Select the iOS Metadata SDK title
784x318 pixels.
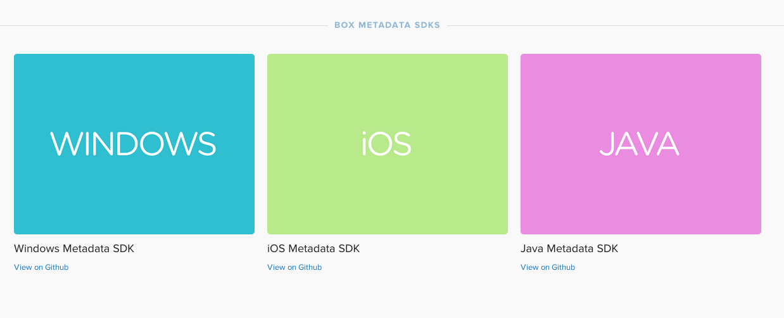coord(313,249)
